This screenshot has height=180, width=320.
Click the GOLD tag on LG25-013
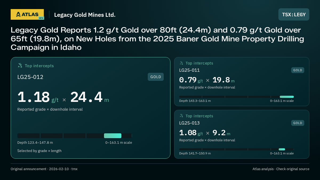pos(298,123)
